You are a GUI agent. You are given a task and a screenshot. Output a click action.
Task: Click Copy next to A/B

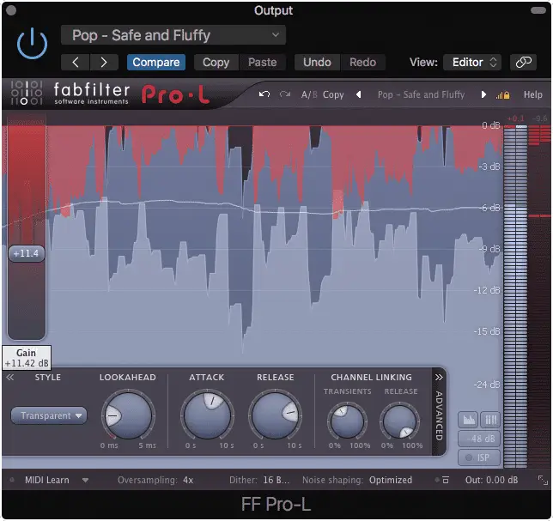(x=333, y=94)
